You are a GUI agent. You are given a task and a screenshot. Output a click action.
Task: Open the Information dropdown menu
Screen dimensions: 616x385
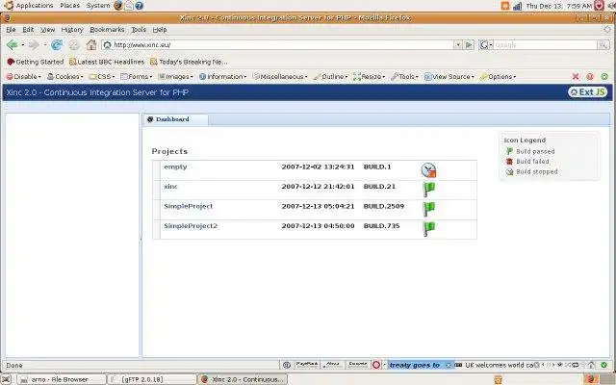222,77
